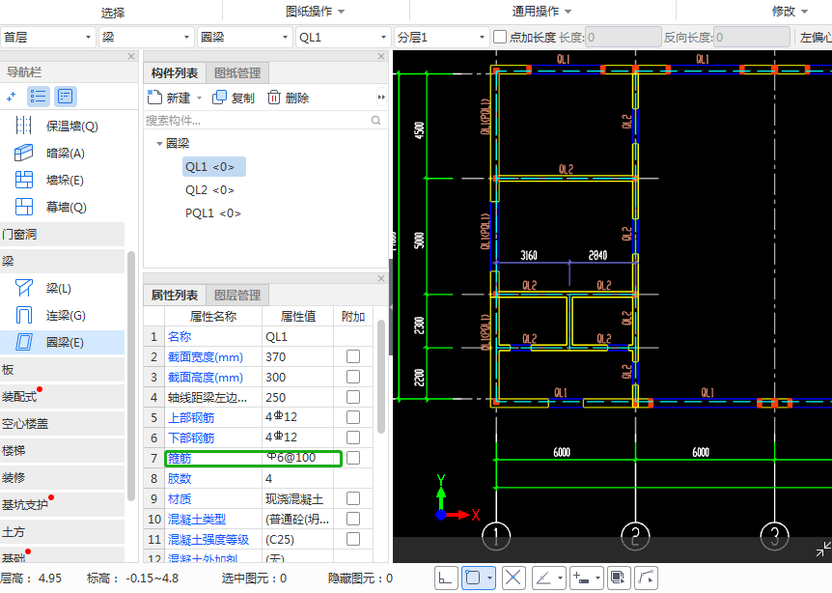
Task: Close the property list panel
Action: [x=381, y=278]
